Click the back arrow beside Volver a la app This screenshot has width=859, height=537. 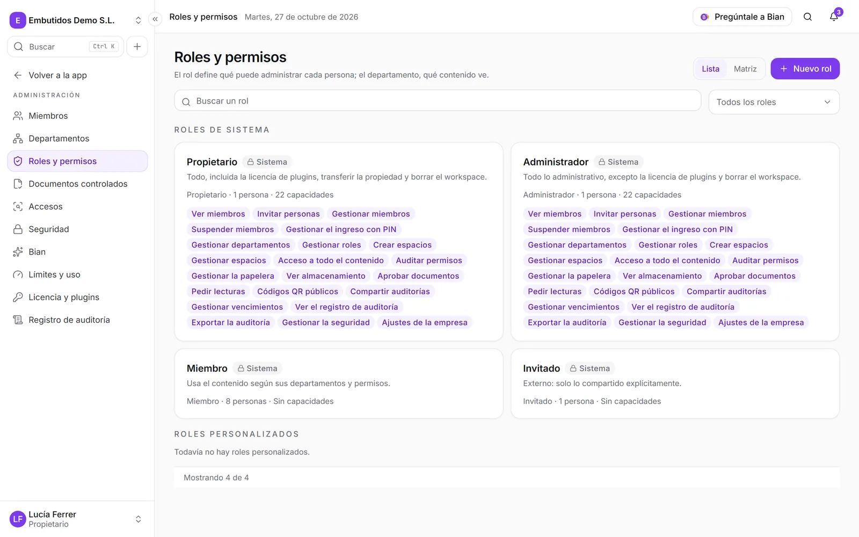pyautogui.click(x=18, y=75)
